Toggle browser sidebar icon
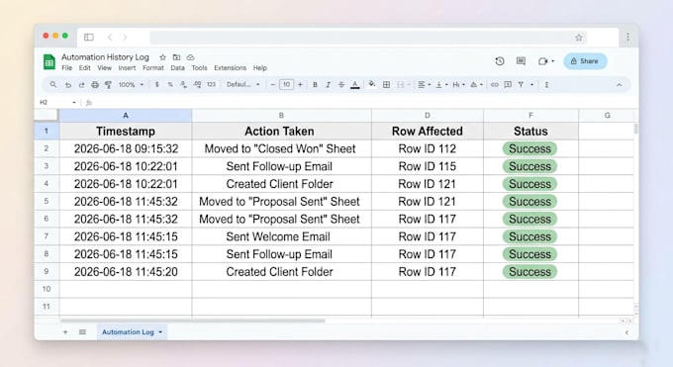This screenshot has width=673, height=367. click(x=89, y=38)
